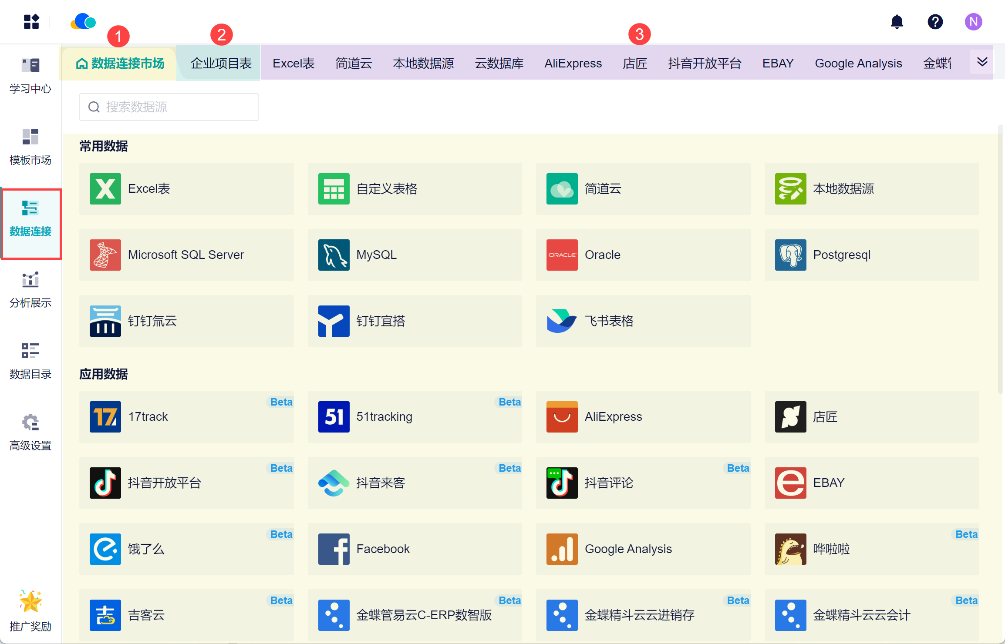
Task: Open the Google Analysis tab
Action: point(858,64)
